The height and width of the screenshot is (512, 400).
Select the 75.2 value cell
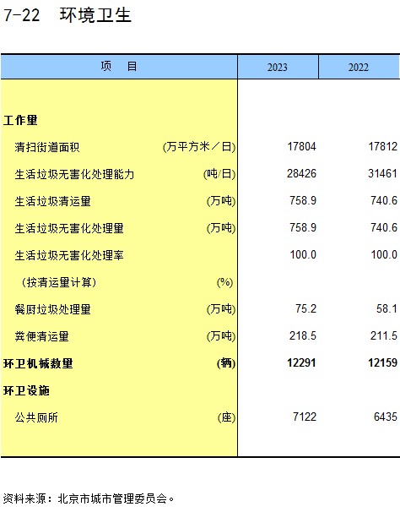click(305, 308)
